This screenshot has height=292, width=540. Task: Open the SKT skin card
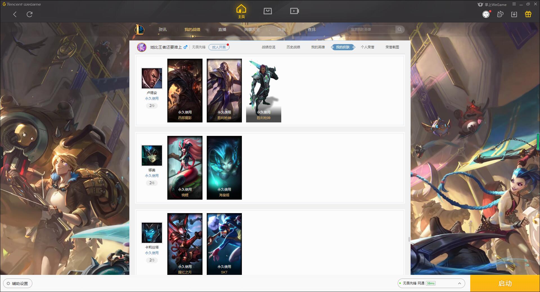click(x=224, y=244)
